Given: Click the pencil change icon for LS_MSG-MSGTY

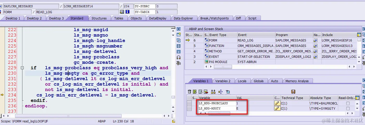Looking at the screenshot, I should pos(277,109).
